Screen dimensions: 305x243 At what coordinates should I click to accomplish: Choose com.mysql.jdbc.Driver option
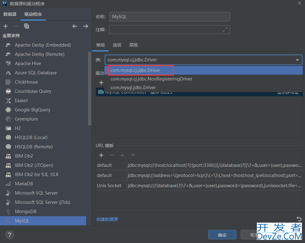pos(203,88)
